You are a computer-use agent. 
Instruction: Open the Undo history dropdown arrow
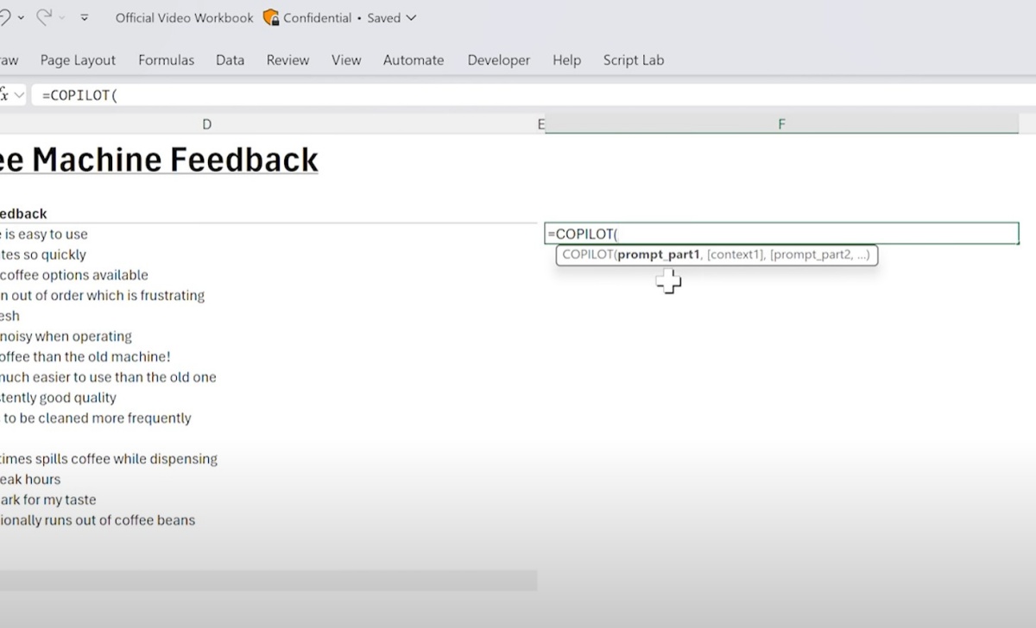[x=21, y=17]
